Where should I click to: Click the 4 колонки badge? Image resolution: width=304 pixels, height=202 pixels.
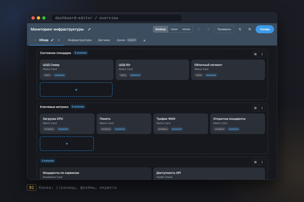(x=78, y=107)
